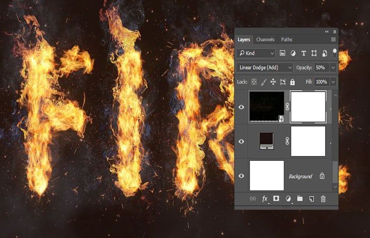Viewport: 370px width, 238px height.
Task: Hide the top smart object layer
Action: click(241, 107)
